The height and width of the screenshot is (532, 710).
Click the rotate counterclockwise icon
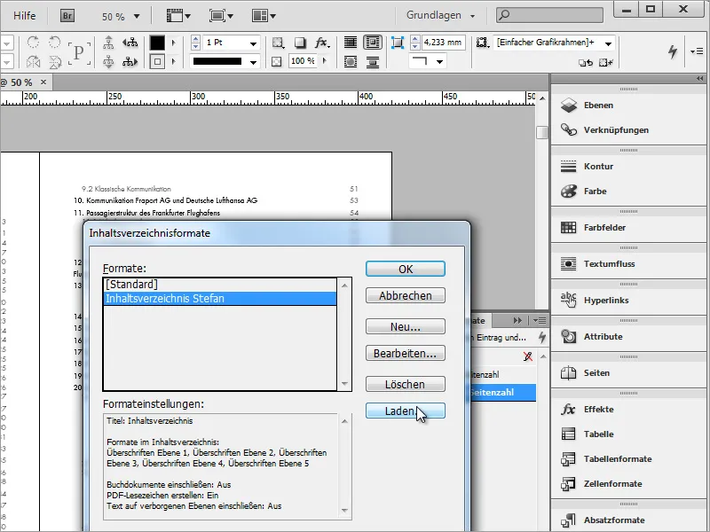(54, 43)
